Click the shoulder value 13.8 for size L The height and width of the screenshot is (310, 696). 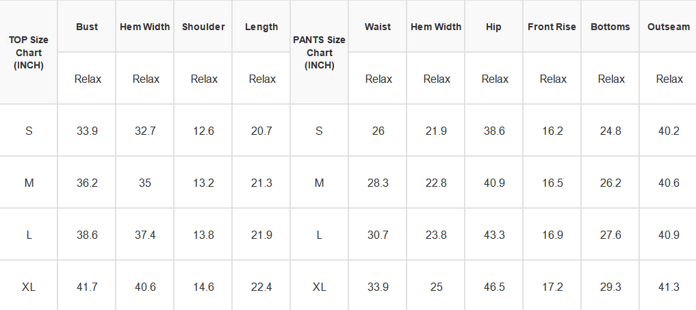click(x=203, y=235)
